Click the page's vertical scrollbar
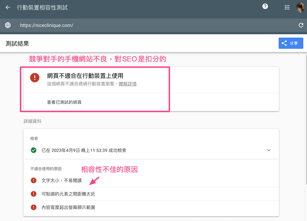 pyautogui.click(x=306, y=119)
